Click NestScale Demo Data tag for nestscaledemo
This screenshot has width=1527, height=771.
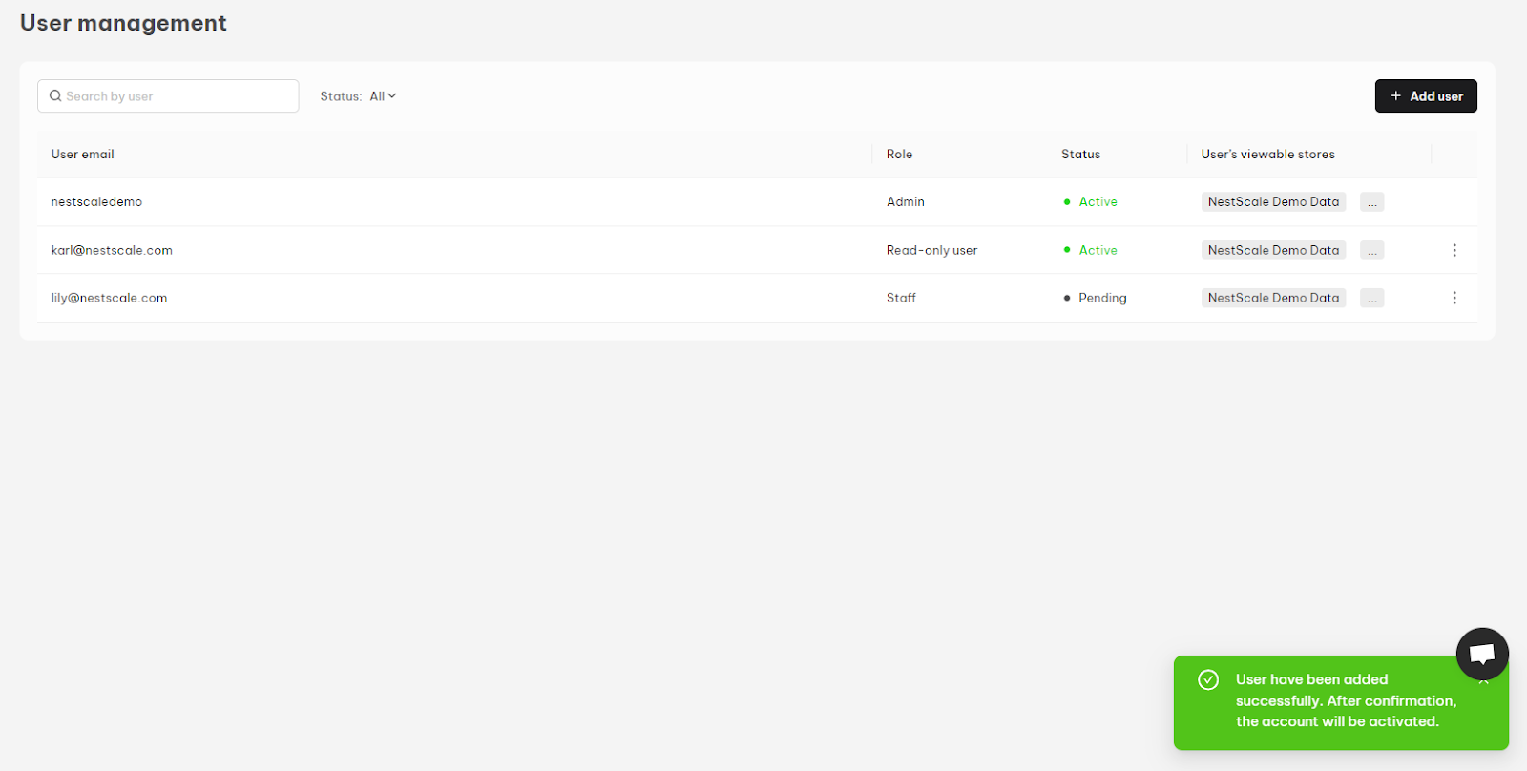tap(1273, 202)
